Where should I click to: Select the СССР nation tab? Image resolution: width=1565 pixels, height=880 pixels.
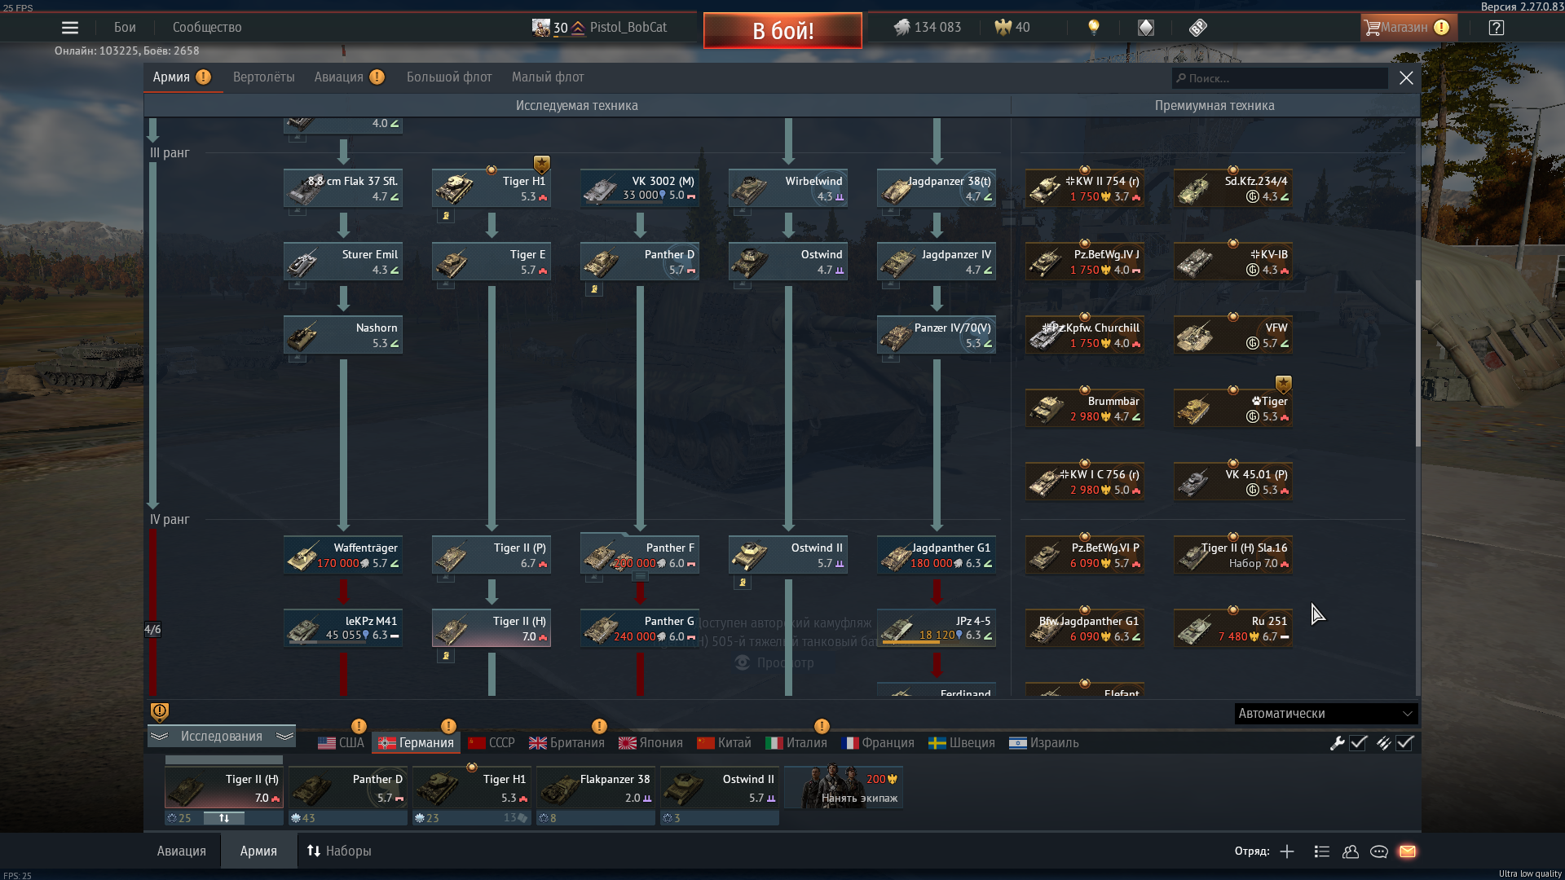click(492, 743)
